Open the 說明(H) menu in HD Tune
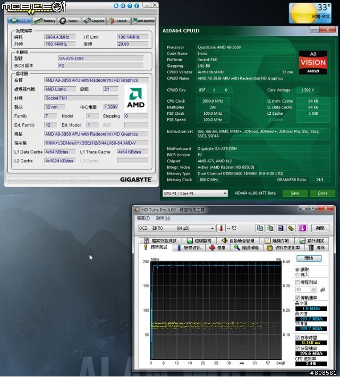This screenshot has width=340, height=377. (x=163, y=218)
